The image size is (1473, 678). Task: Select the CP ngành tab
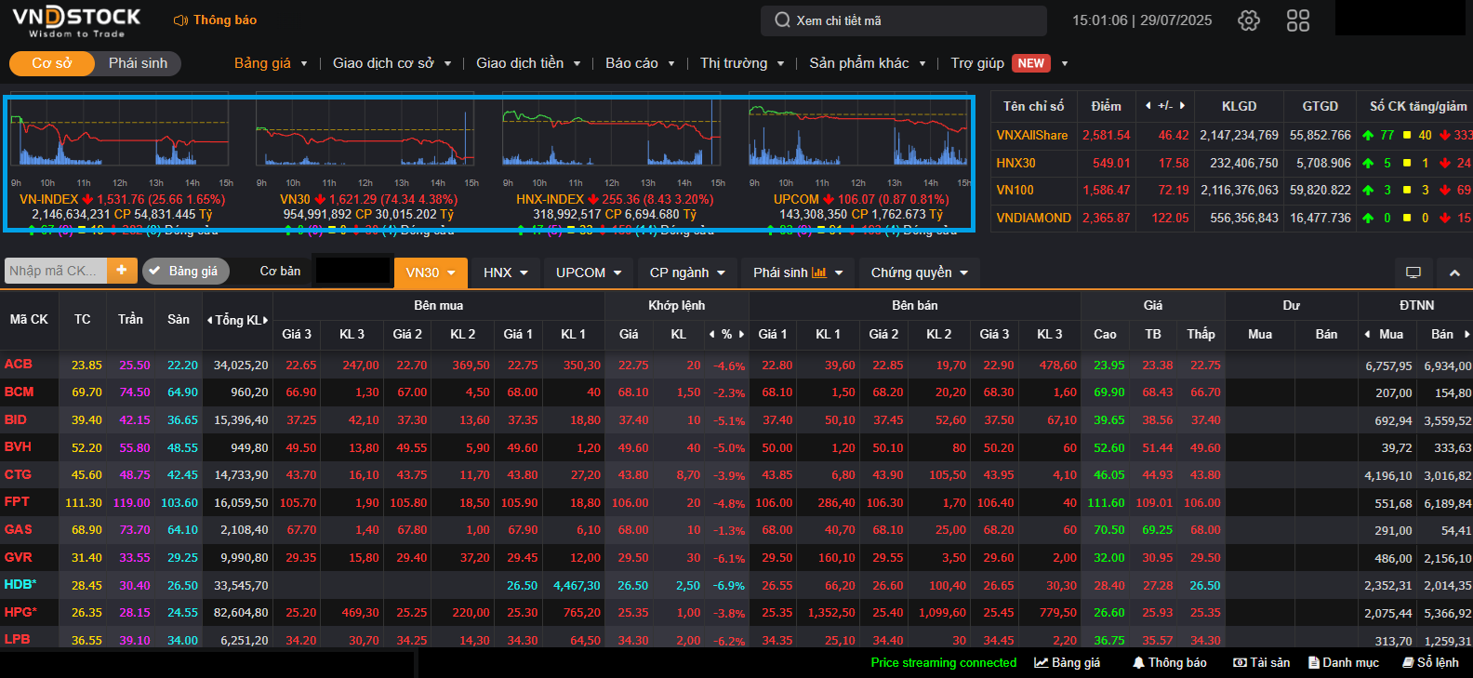pos(687,273)
